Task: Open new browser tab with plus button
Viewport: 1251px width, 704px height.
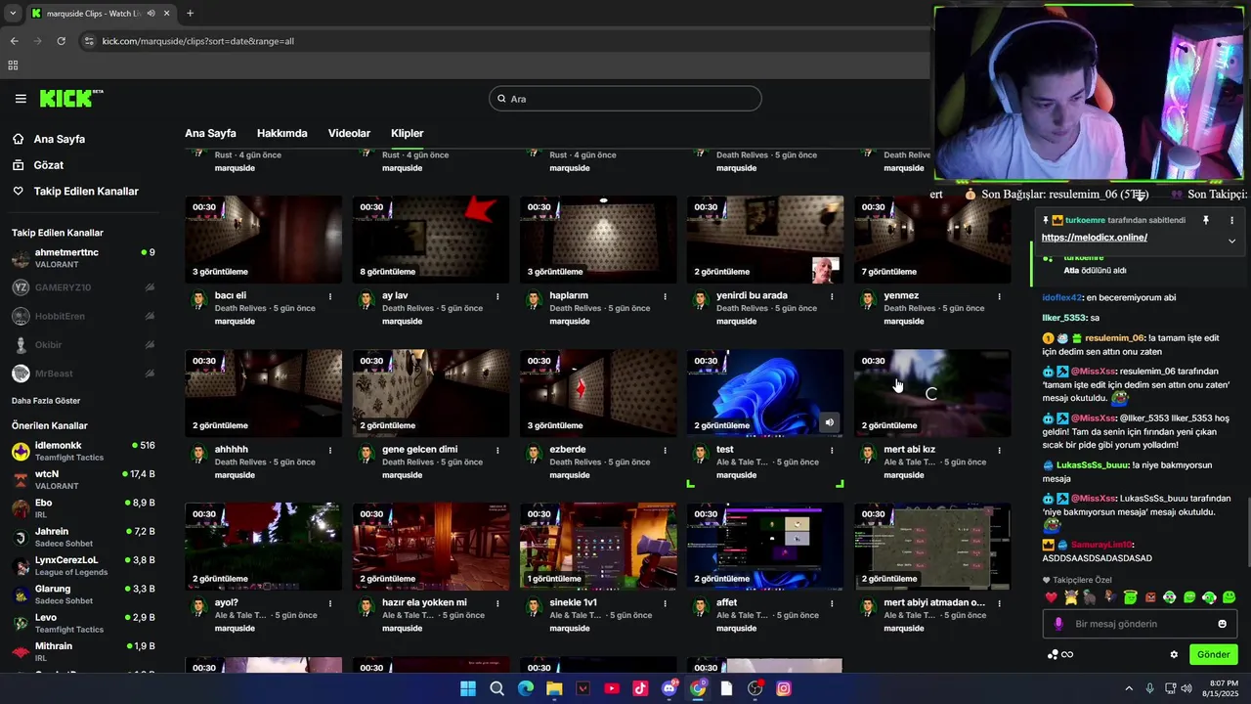Action: pos(190,14)
